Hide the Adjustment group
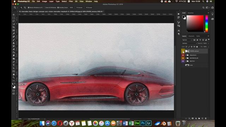 (x=183, y=55)
